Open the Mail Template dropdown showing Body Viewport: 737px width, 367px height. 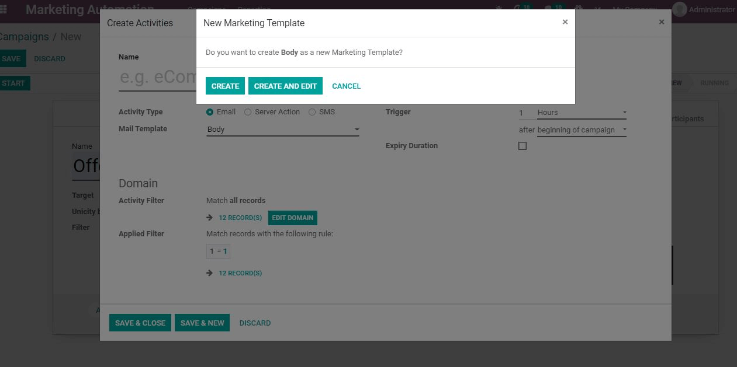(x=283, y=130)
